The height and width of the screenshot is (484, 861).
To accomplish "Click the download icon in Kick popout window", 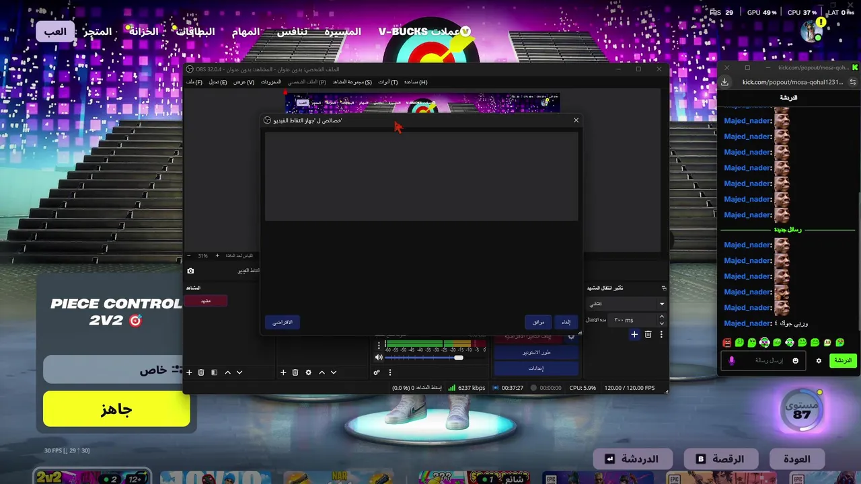I will tap(724, 82).
